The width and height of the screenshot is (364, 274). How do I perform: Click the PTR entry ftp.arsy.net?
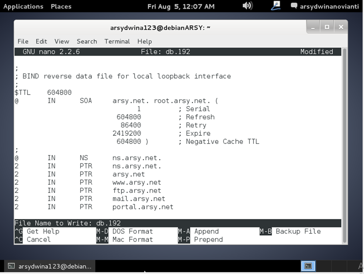tap(137, 191)
